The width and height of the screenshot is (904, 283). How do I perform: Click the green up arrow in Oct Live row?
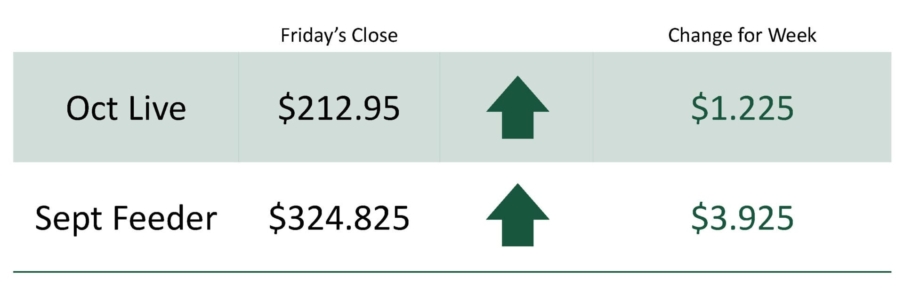pos(517,107)
